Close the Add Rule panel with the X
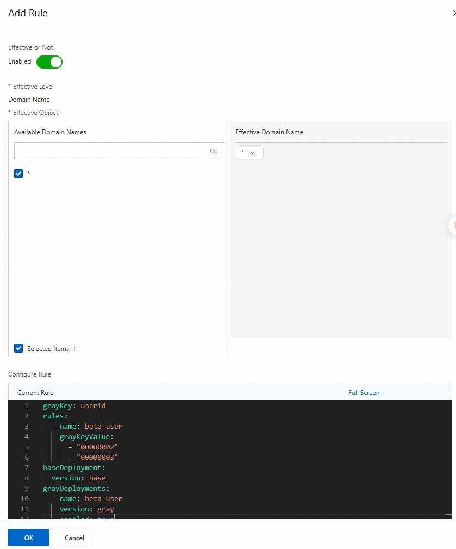 click(454, 13)
